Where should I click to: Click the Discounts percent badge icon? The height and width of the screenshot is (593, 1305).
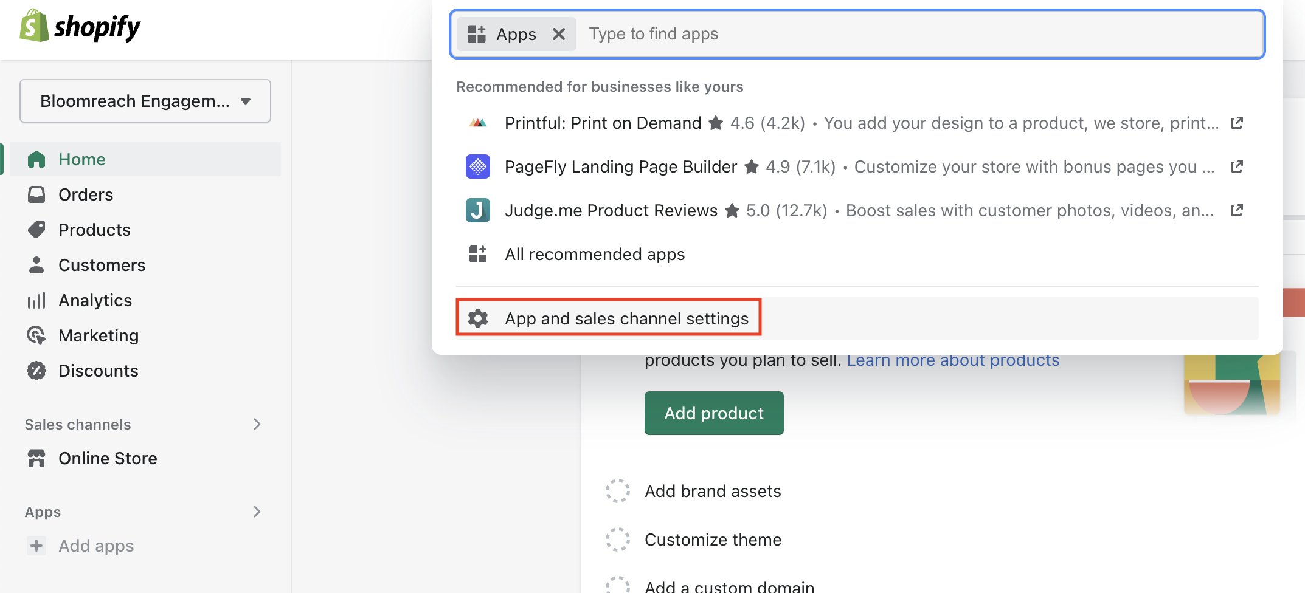click(x=36, y=371)
